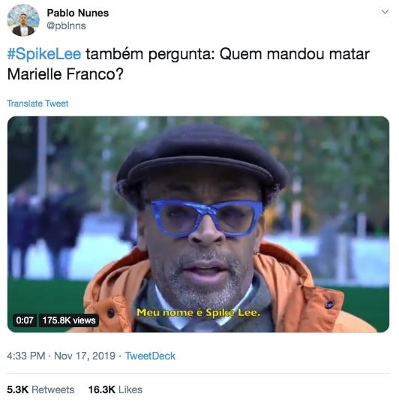Screen dimensions: 399x403
Task: Expand the tweet options chevron
Action: click(x=385, y=12)
